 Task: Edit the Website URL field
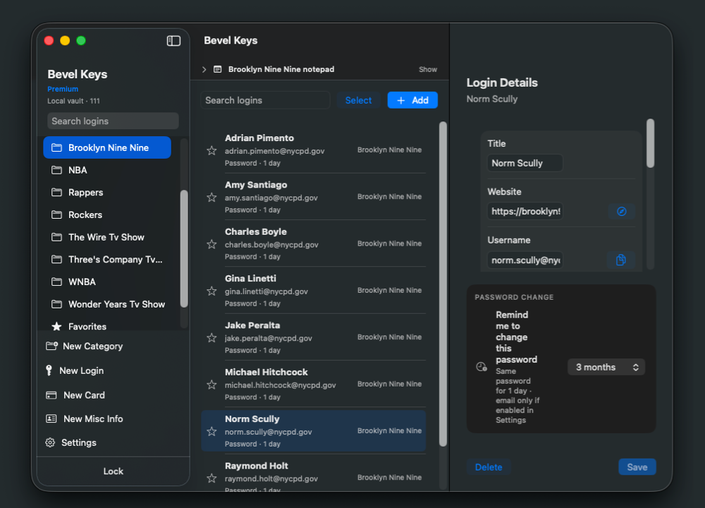[x=525, y=212]
